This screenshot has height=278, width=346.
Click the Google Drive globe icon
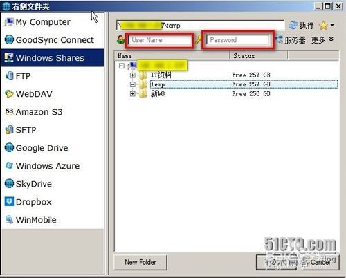coord(9,147)
